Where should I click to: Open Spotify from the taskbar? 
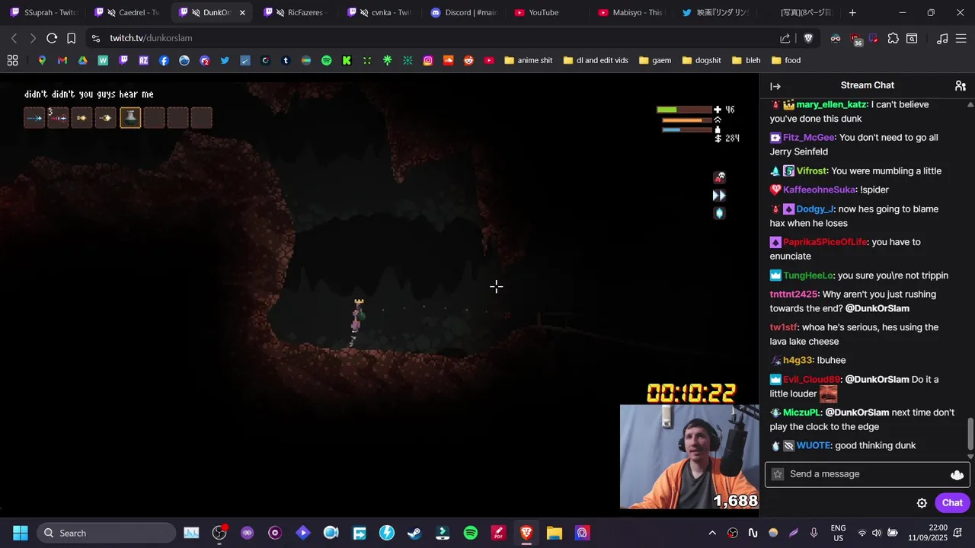(471, 533)
